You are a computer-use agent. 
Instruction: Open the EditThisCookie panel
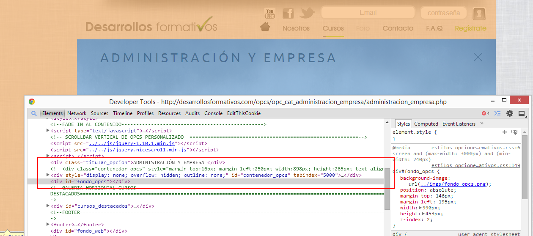point(244,113)
